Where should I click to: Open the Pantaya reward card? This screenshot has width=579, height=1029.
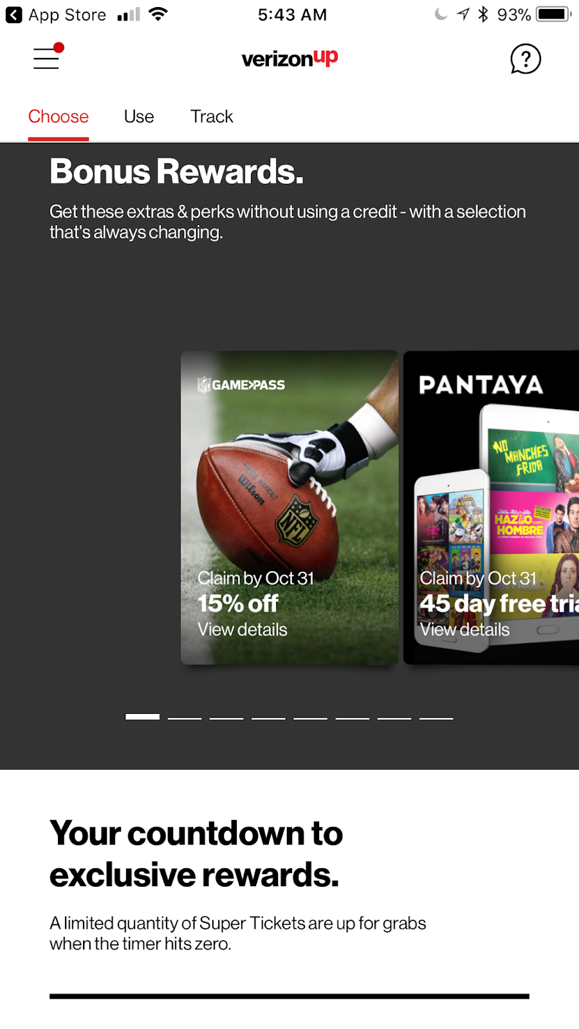coord(491,507)
